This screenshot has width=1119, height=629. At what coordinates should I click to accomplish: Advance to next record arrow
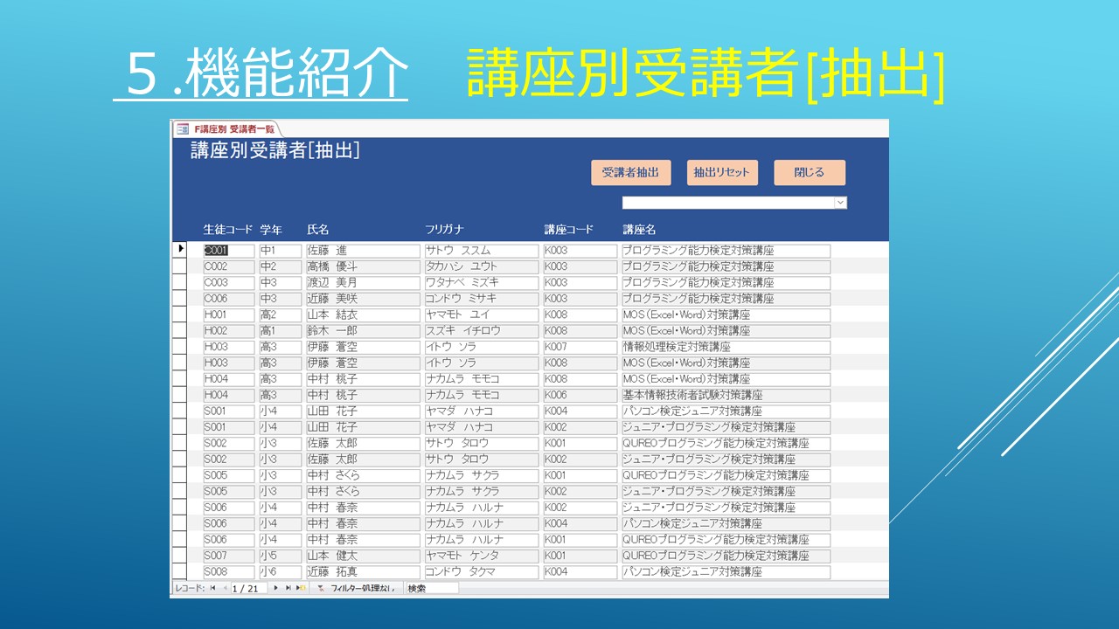click(276, 589)
